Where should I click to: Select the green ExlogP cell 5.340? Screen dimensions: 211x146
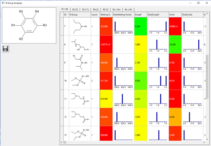coord(140,26)
